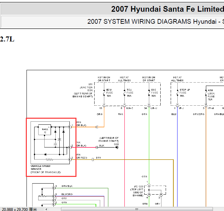Image resolution: width=224 pixels, height=211 pixels.
Task: Click the BLU wire label below STOP LP fuse
Action: click(174, 114)
